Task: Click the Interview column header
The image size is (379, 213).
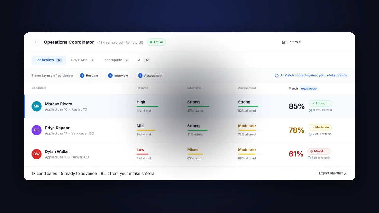Action: [x=194, y=88]
